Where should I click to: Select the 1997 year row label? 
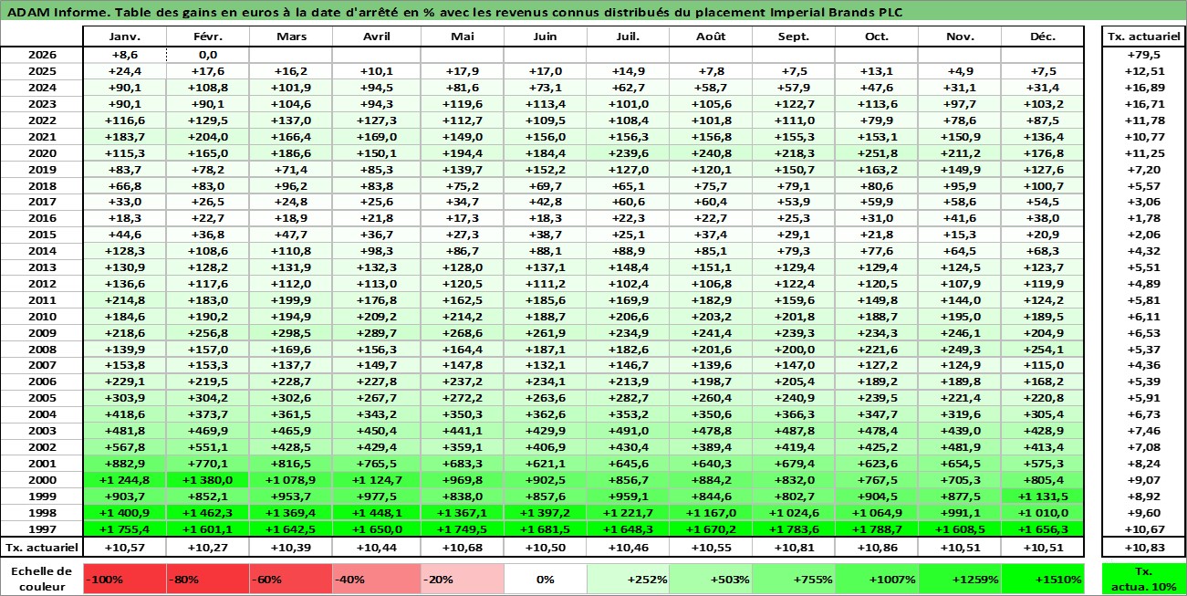(42, 529)
